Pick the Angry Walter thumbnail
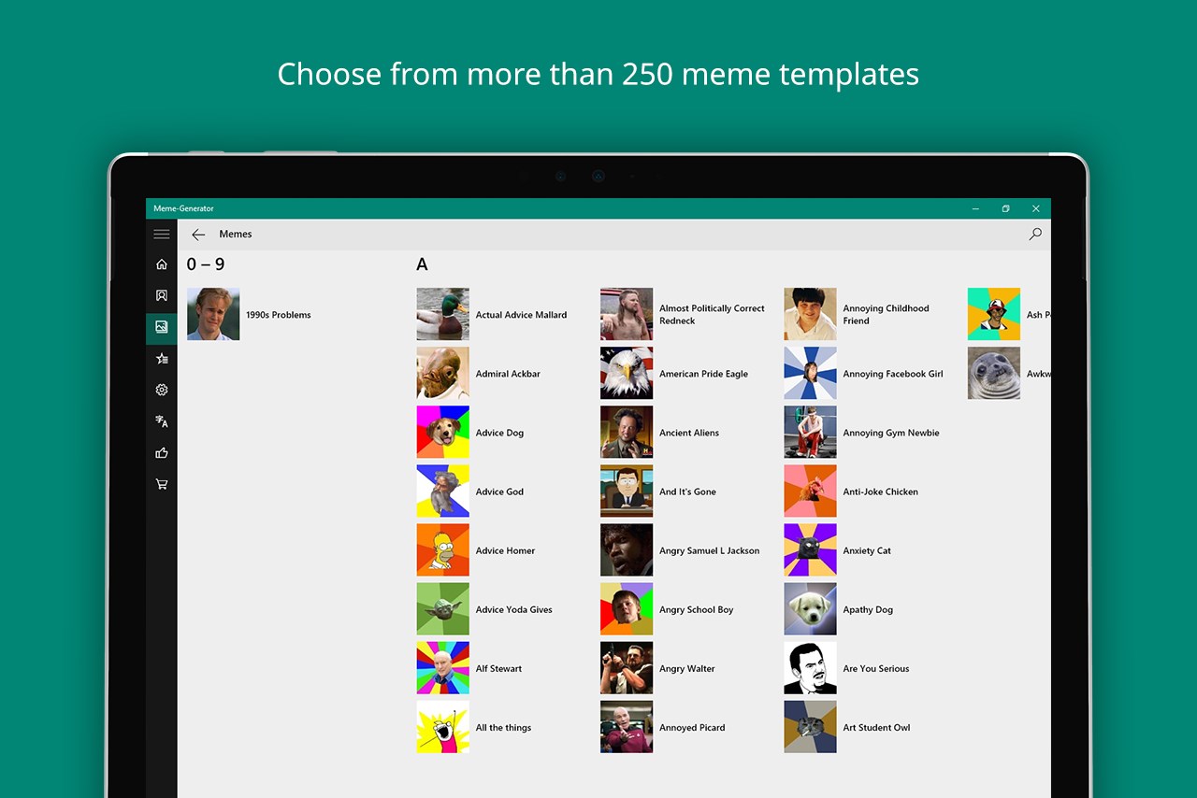This screenshot has height=798, width=1197. [627, 667]
